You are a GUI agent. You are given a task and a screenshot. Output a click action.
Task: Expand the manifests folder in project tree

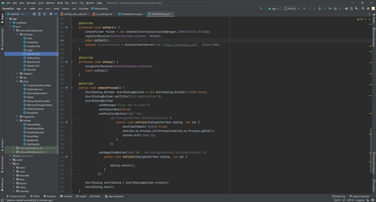click(11, 23)
